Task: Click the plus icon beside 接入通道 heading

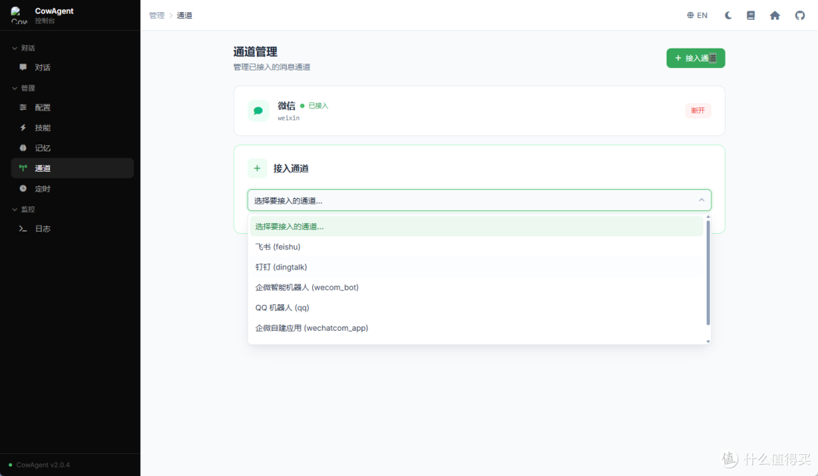Action: 257,169
